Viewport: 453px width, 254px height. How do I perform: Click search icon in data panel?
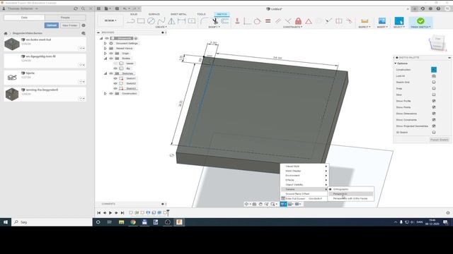(84, 8)
